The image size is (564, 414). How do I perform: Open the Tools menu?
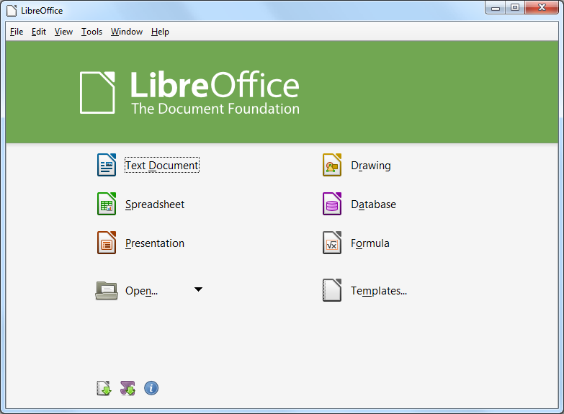tap(91, 32)
